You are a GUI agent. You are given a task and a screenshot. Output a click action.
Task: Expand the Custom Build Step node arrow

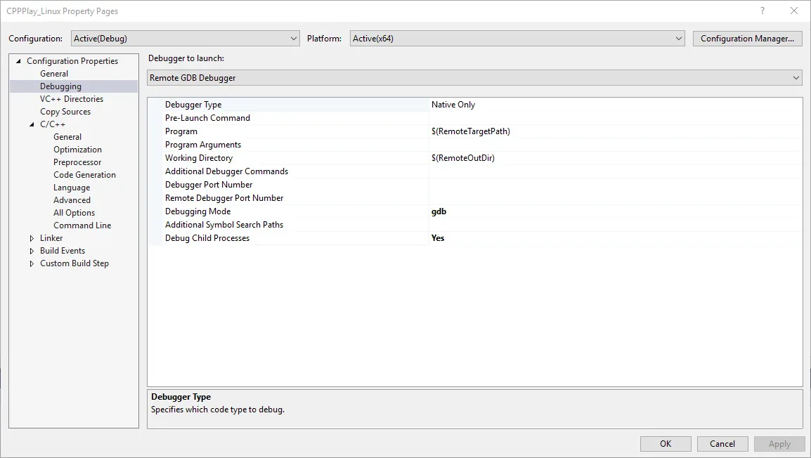click(32, 263)
